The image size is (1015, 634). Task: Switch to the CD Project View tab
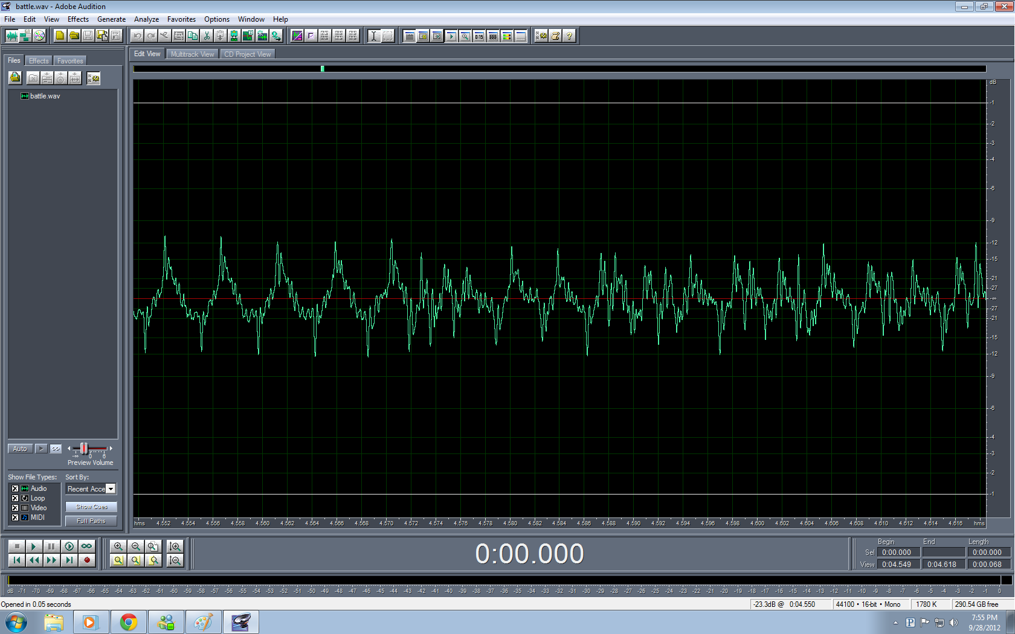(x=248, y=54)
